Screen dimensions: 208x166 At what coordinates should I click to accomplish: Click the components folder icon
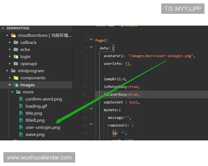[x=16, y=78]
